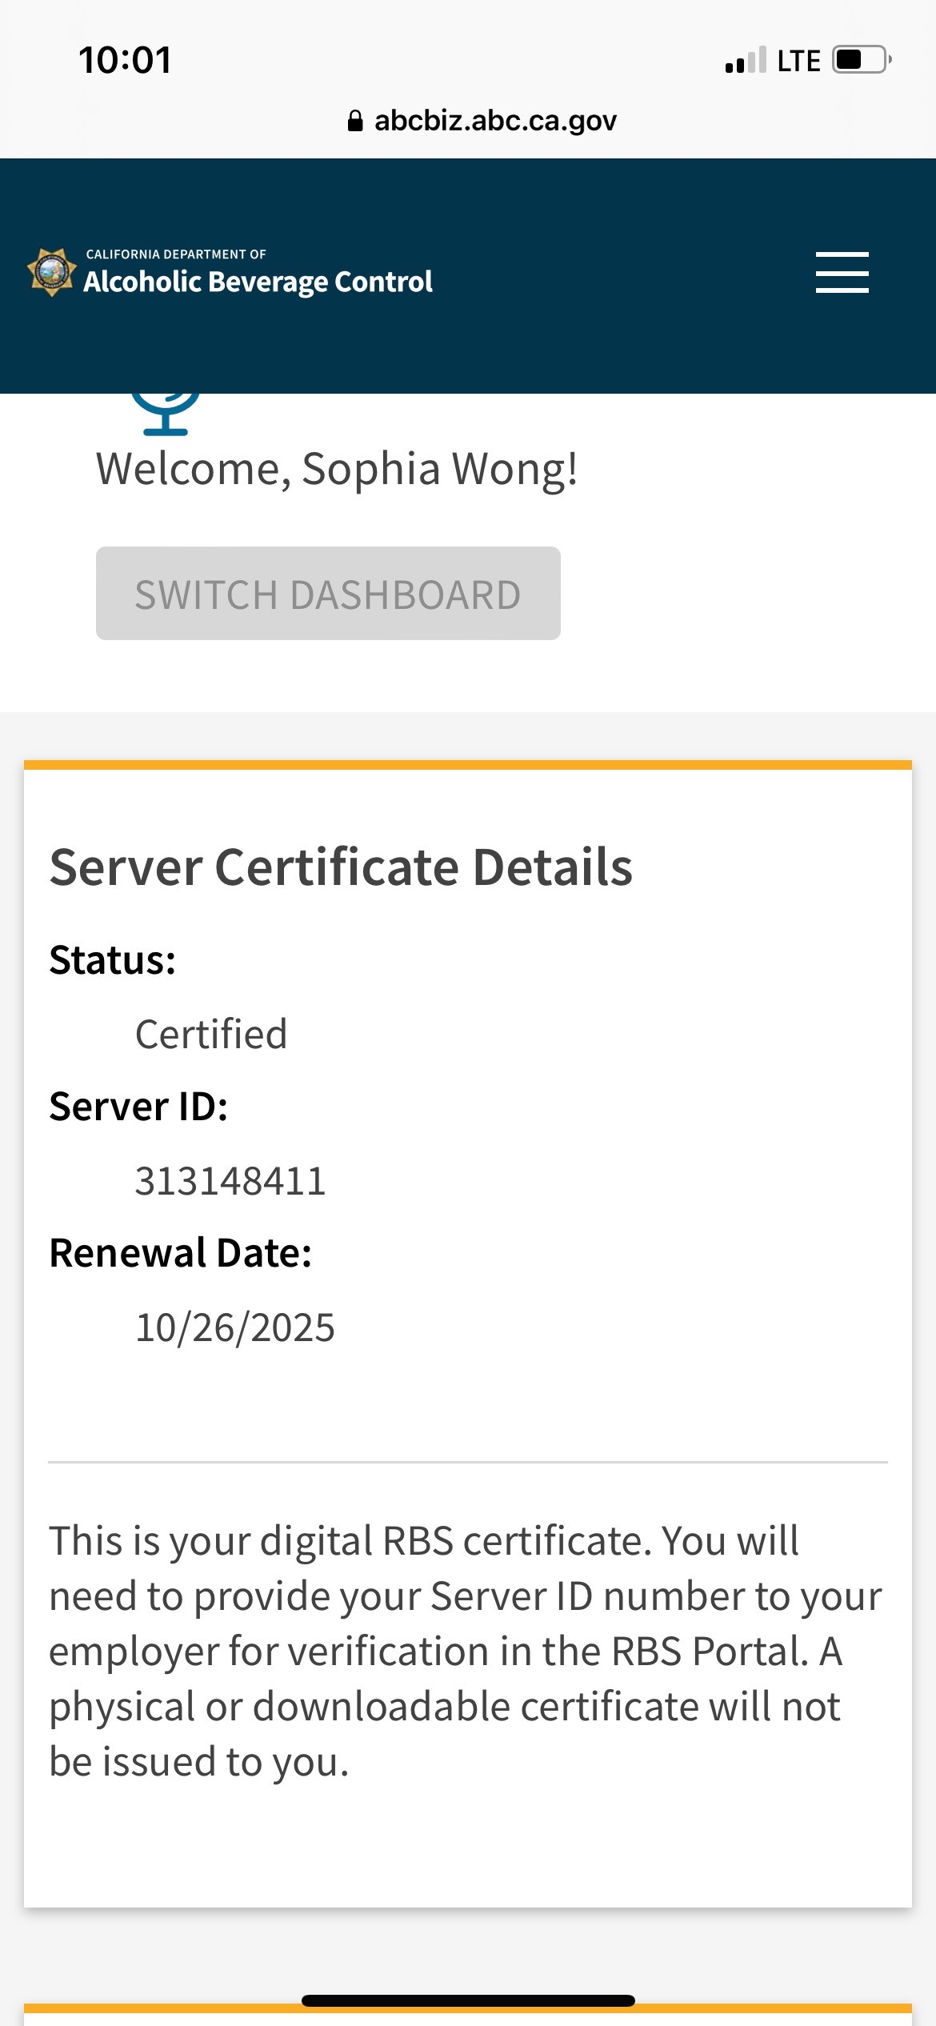Tap the home indicator bar at bottom

pyautogui.click(x=468, y=2000)
